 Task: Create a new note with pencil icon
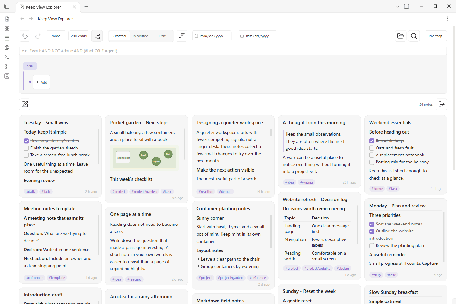click(25, 104)
